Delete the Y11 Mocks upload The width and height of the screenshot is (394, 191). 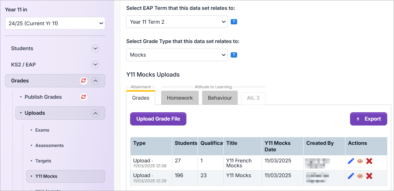point(369,176)
